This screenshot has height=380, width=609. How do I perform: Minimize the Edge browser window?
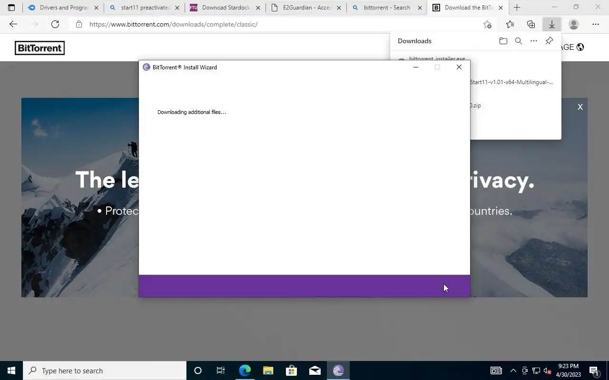554,7
